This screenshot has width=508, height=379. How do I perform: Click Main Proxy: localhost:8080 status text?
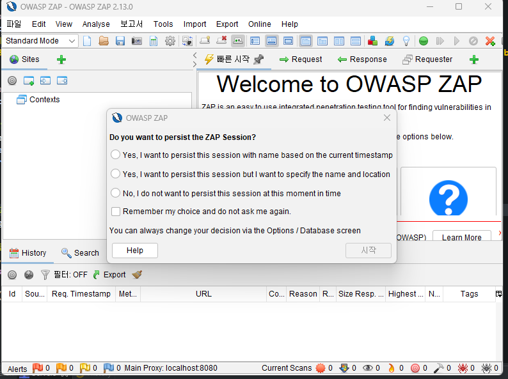click(171, 368)
